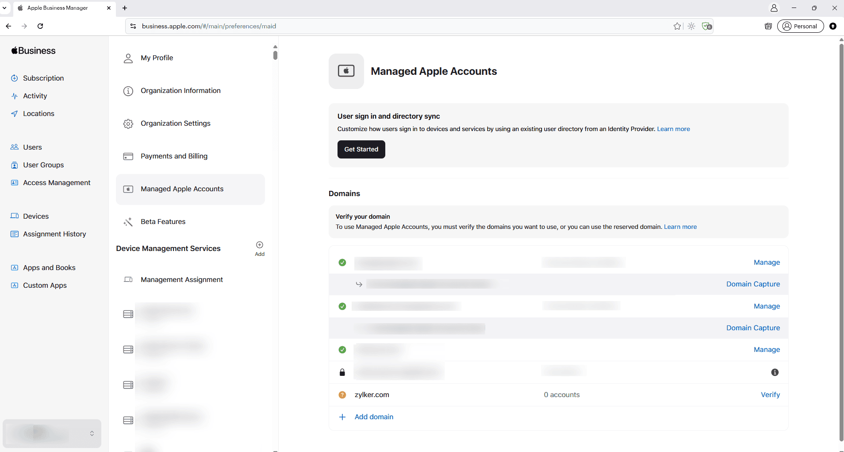Click the Add domain link
The height and width of the screenshot is (452, 844).
coord(374,417)
